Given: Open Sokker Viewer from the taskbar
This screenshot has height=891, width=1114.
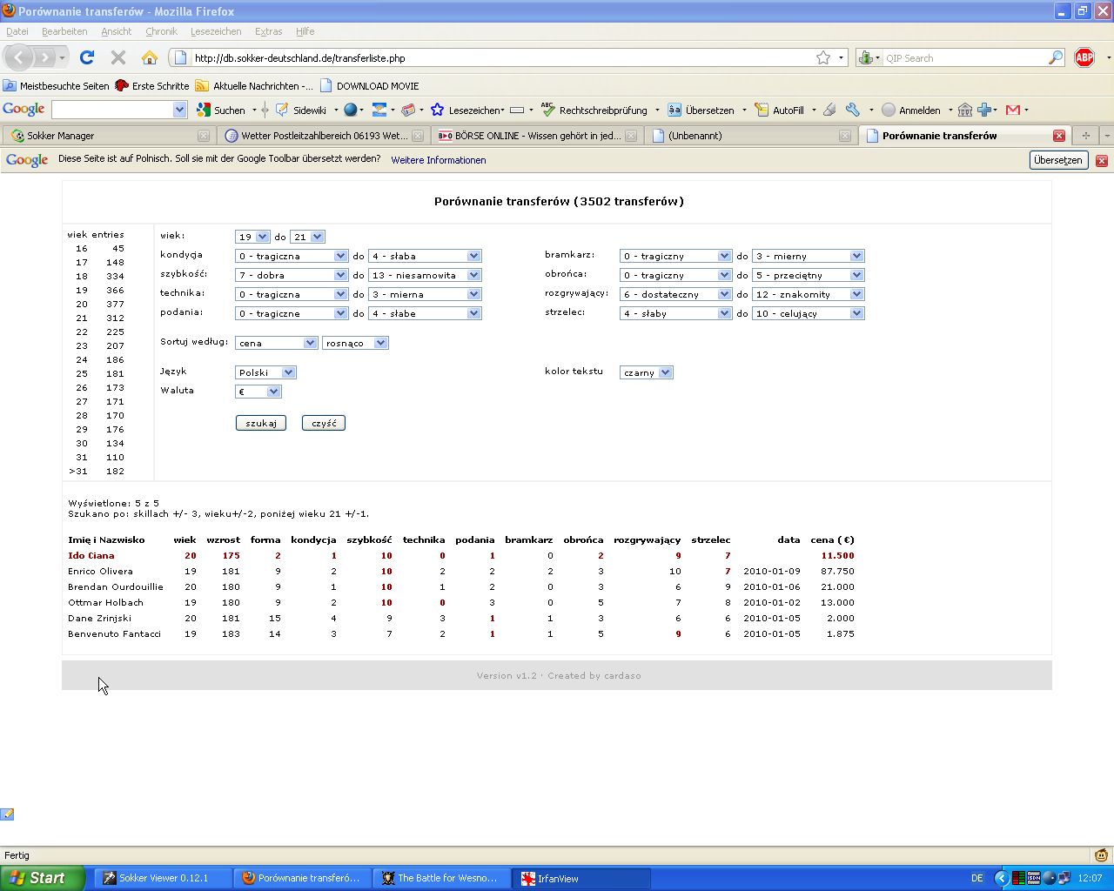Looking at the screenshot, I should [162, 878].
